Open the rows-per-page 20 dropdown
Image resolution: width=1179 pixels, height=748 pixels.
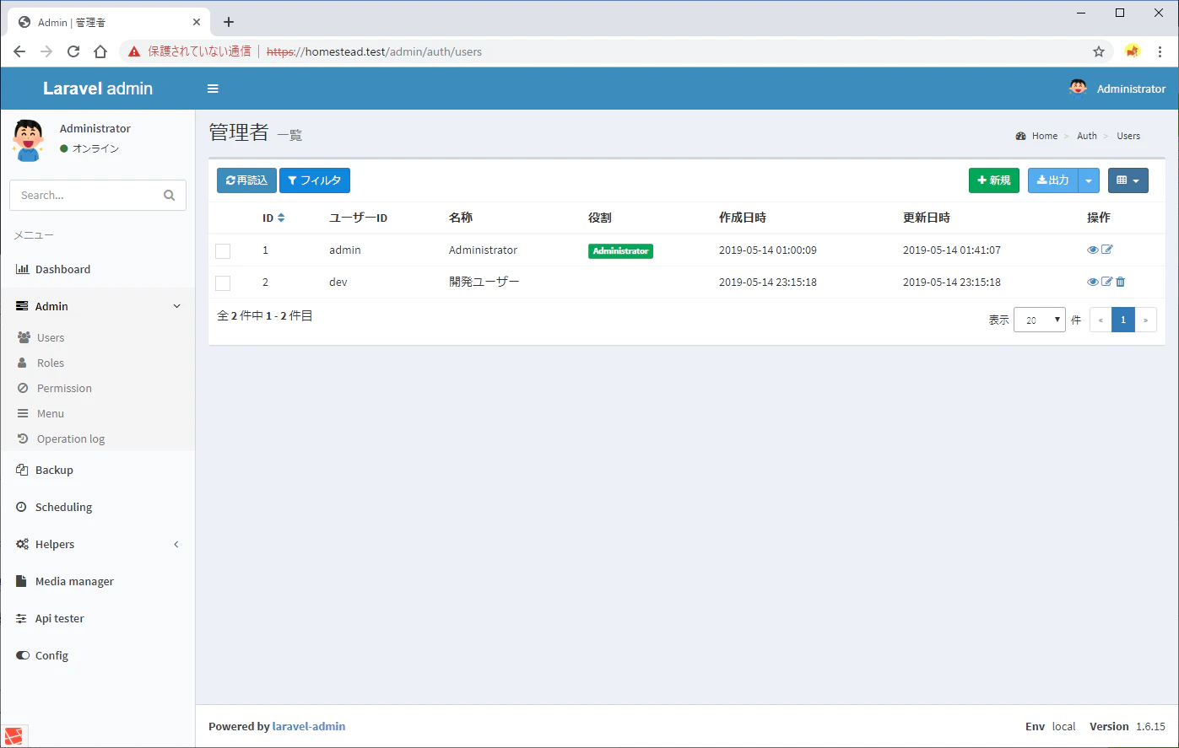(1040, 320)
